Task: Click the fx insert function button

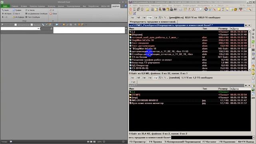Action: [x=51, y=28]
